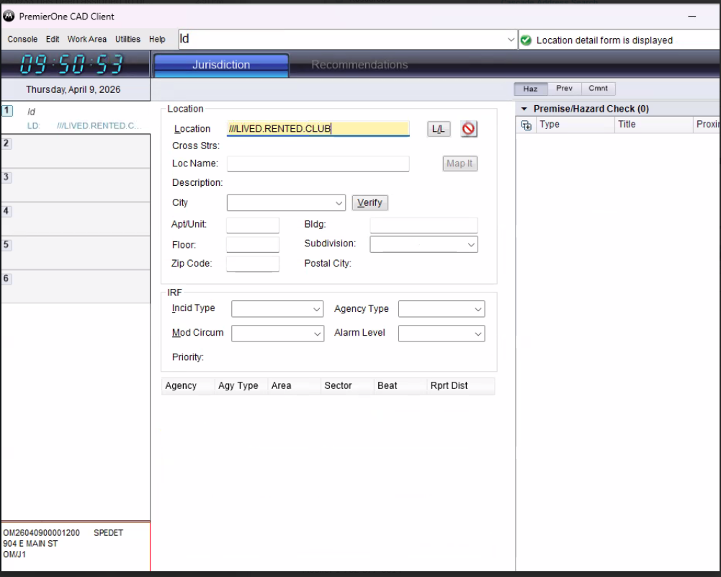Click the Bldg input field
Viewport: 721px width, 577px height.
click(x=424, y=225)
